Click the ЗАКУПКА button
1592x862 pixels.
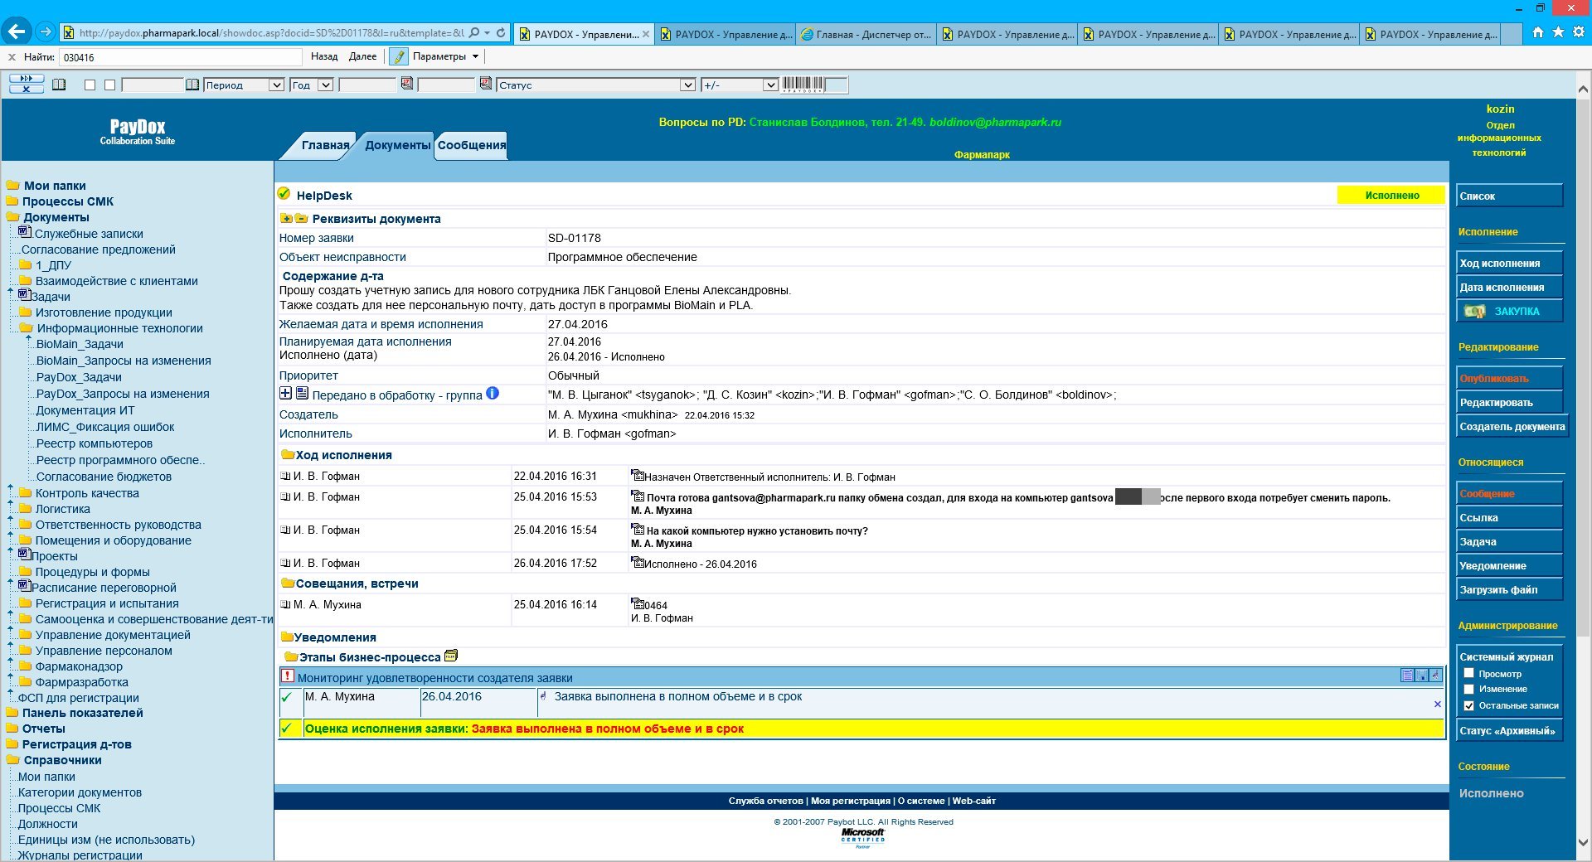tap(1509, 311)
